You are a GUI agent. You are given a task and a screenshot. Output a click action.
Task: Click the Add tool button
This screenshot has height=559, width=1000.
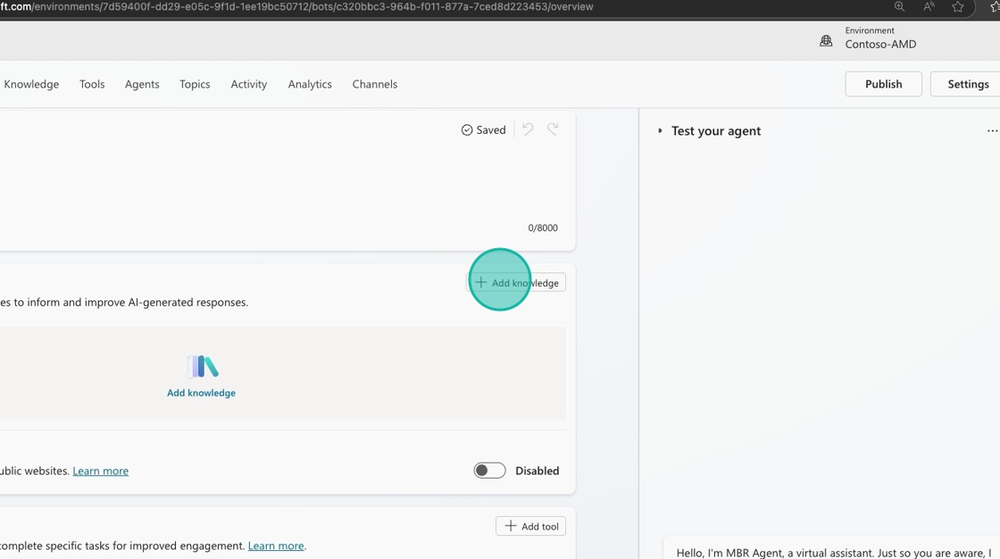(x=530, y=526)
